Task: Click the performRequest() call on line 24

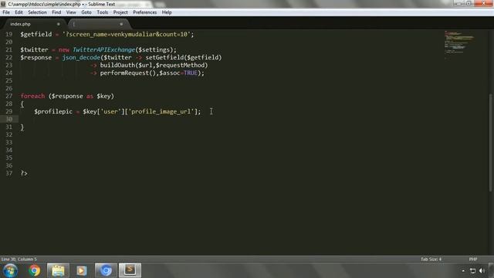Action: (128, 73)
